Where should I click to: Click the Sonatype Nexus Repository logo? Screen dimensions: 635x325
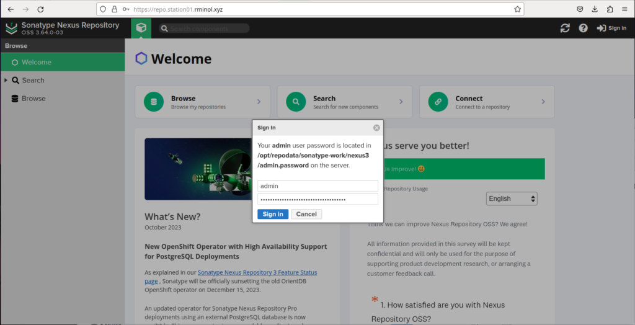coord(11,28)
